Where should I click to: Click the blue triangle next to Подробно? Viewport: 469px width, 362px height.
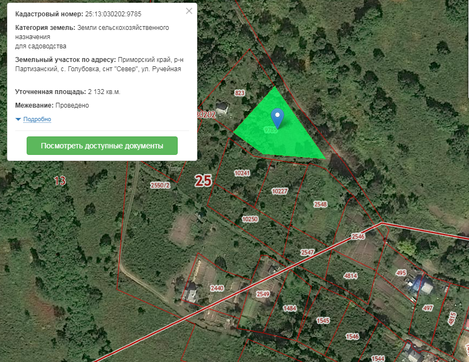pyautogui.click(x=18, y=120)
